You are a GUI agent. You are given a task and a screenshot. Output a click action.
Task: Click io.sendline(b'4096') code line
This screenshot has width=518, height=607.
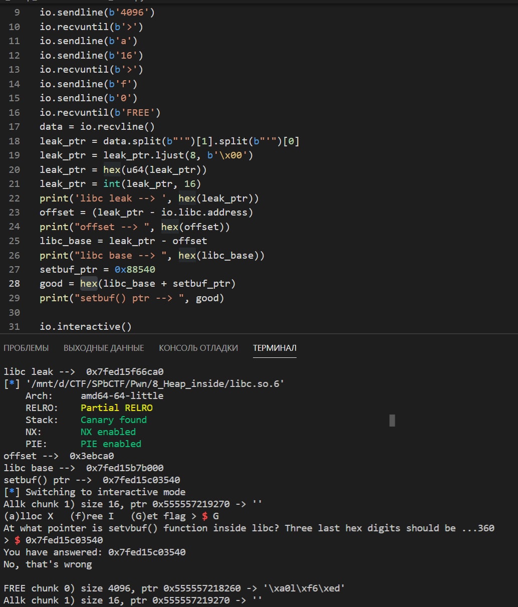[x=97, y=12]
